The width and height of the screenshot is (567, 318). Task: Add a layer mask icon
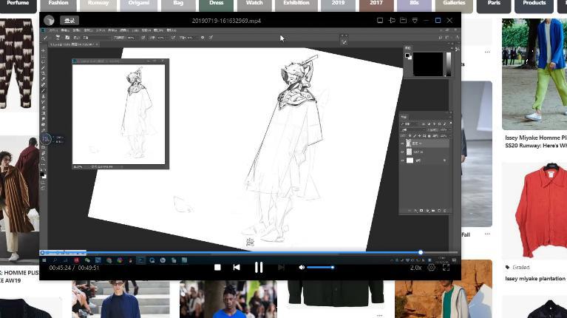click(421, 211)
